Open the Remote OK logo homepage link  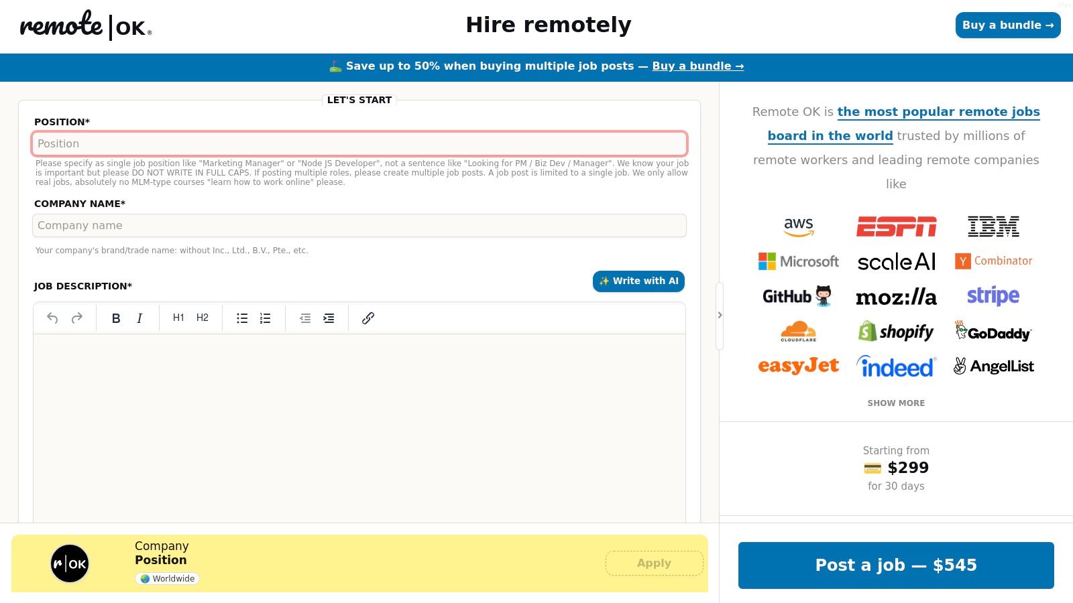pos(86,25)
